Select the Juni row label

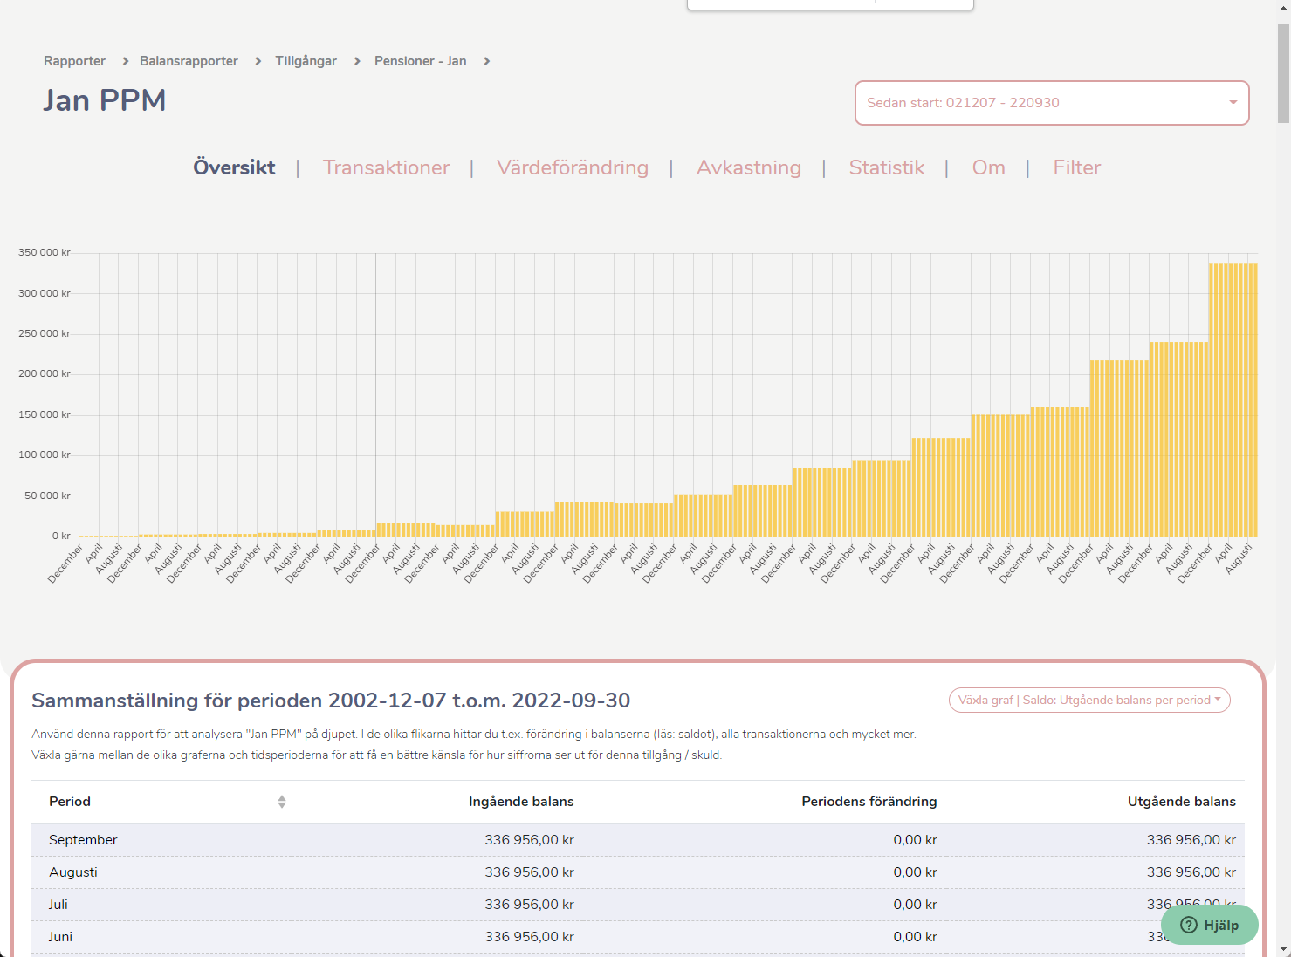tap(60, 937)
